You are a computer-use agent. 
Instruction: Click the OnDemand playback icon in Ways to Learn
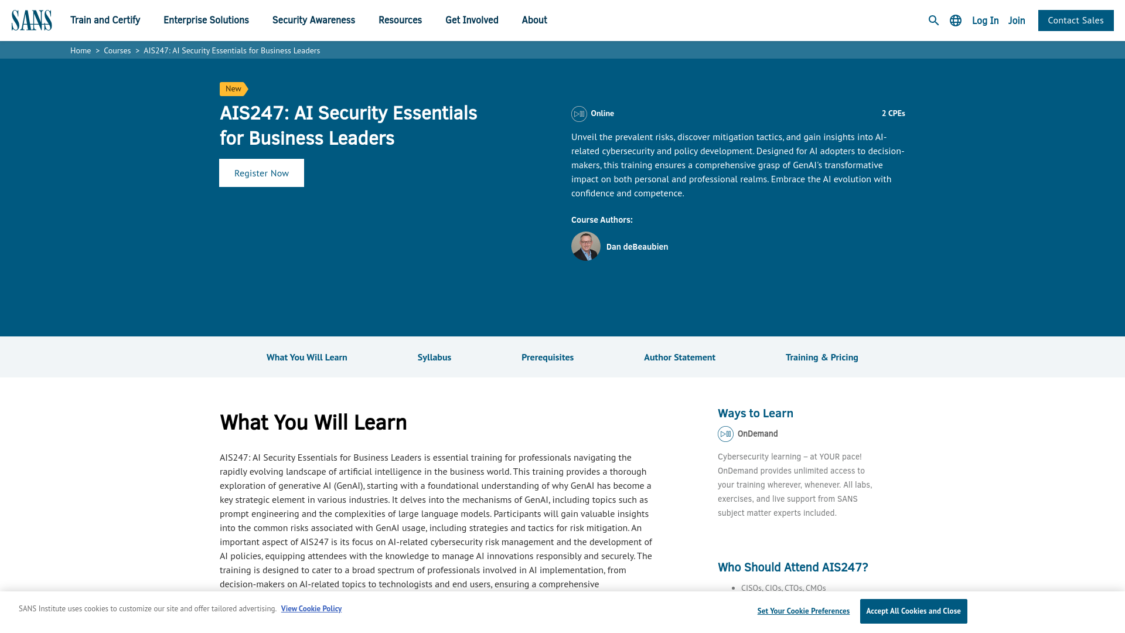[x=725, y=434]
